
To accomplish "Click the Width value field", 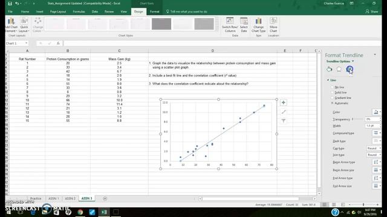I will click(372, 126).
